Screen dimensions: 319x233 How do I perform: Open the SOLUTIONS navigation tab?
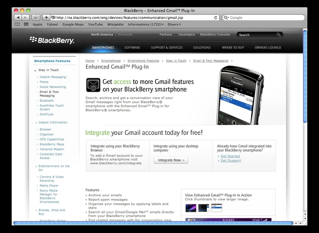pos(202,47)
